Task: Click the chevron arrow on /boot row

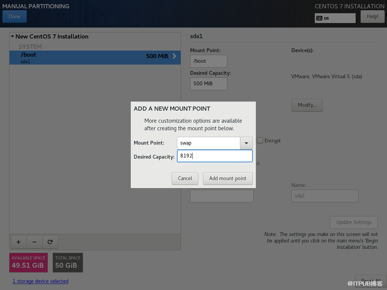Action: point(175,56)
